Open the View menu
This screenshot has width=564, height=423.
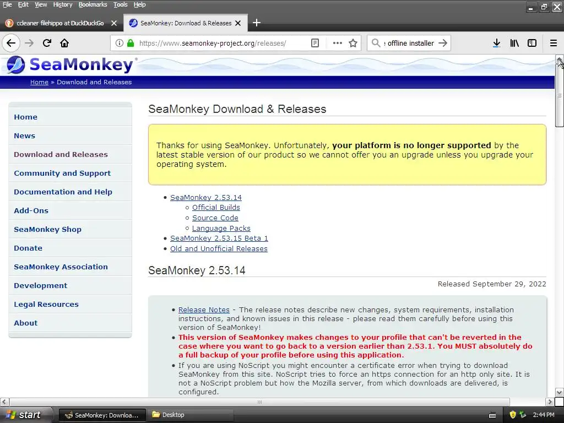[x=41, y=4]
